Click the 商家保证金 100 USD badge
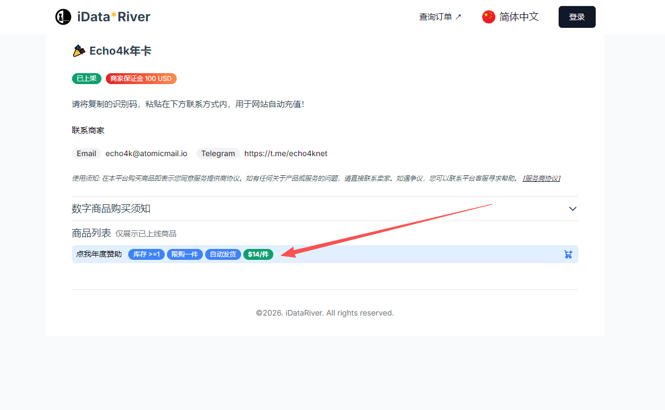The image size is (665, 410). tap(141, 79)
